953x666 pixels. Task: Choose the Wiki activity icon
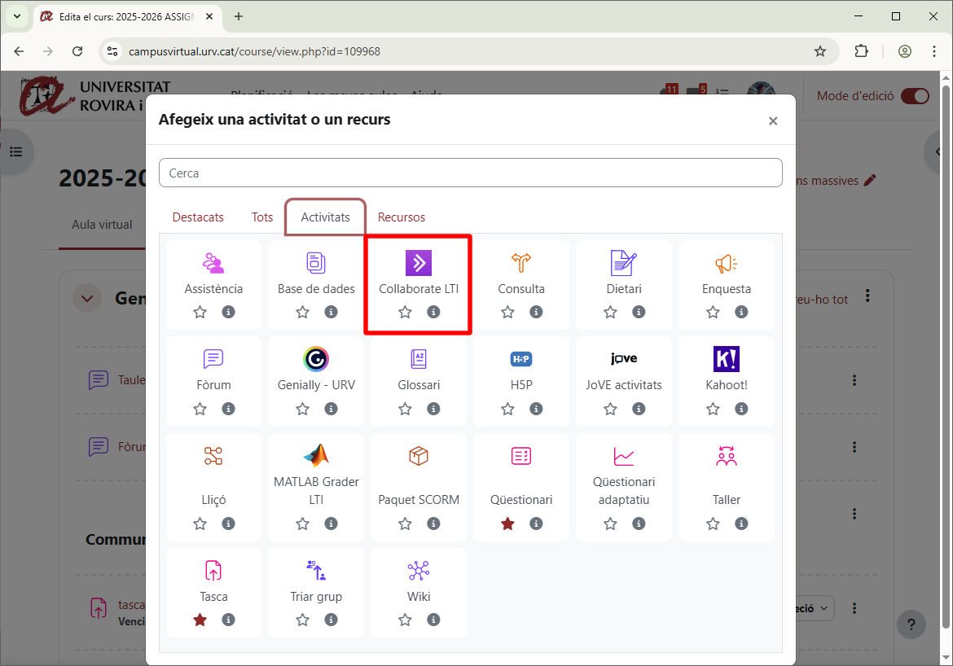[419, 571]
